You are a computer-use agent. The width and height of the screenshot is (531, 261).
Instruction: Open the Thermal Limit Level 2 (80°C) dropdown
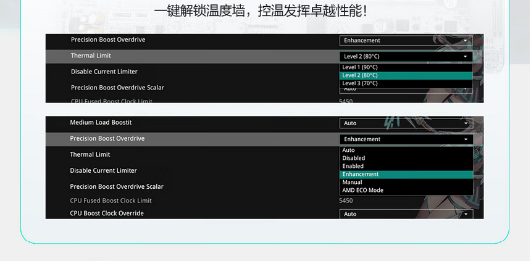(406, 57)
